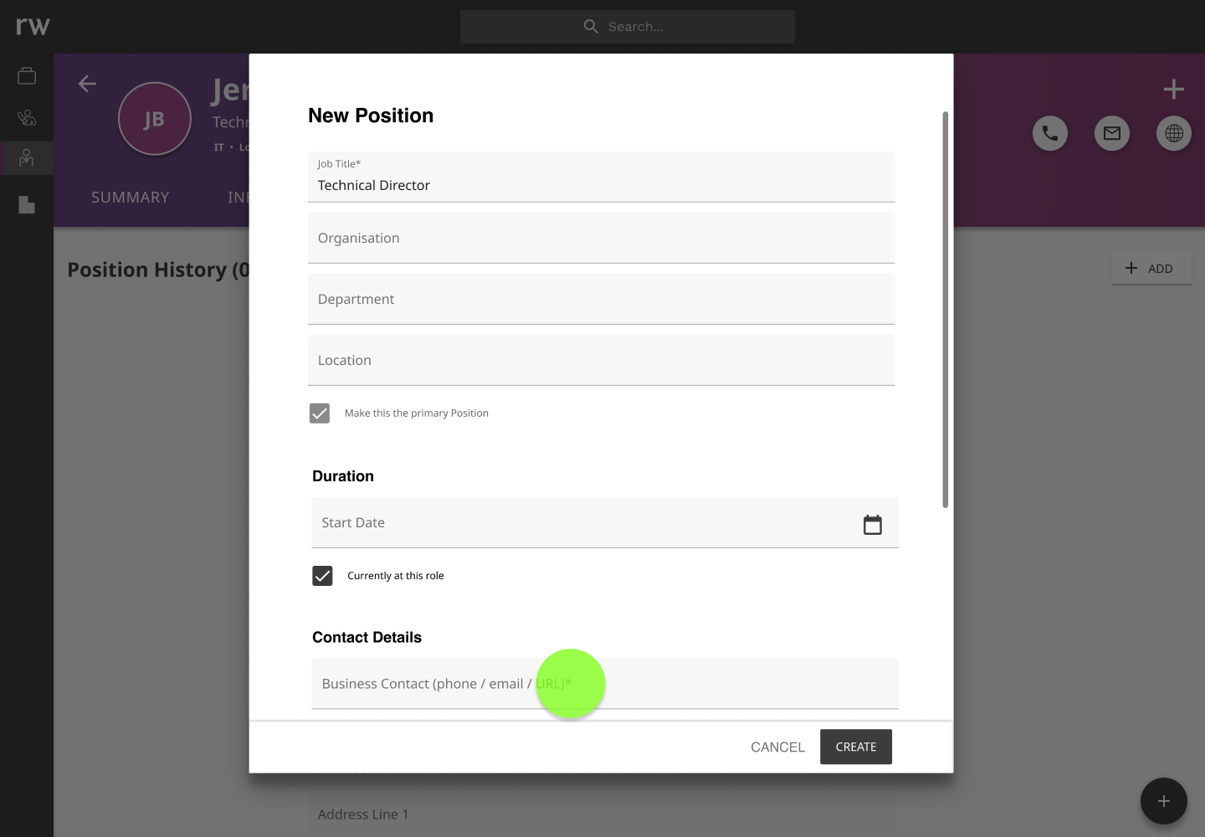Click the globe website icon

coord(1174,133)
